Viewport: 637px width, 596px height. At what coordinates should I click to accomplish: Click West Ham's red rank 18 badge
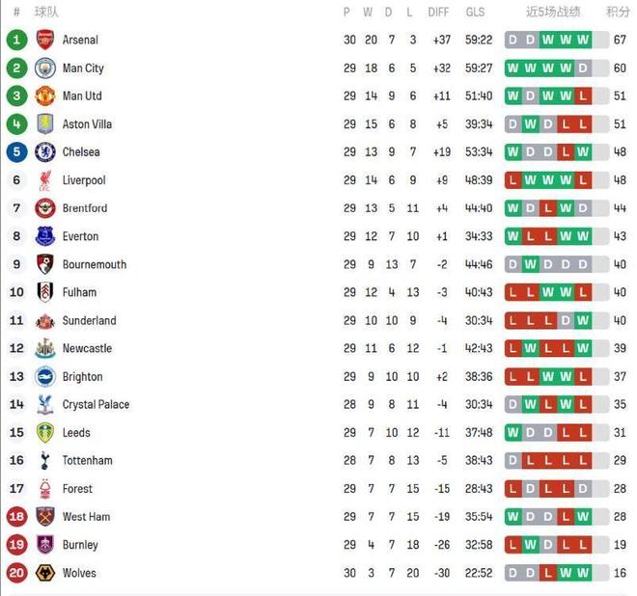16,517
